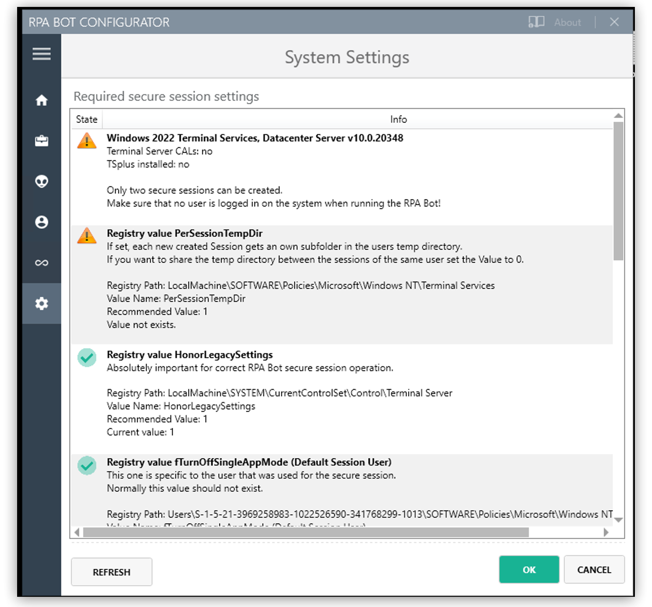This screenshot has width=652, height=607.
Task: Expand the hamburger navigation menu
Action: pyautogui.click(x=42, y=54)
